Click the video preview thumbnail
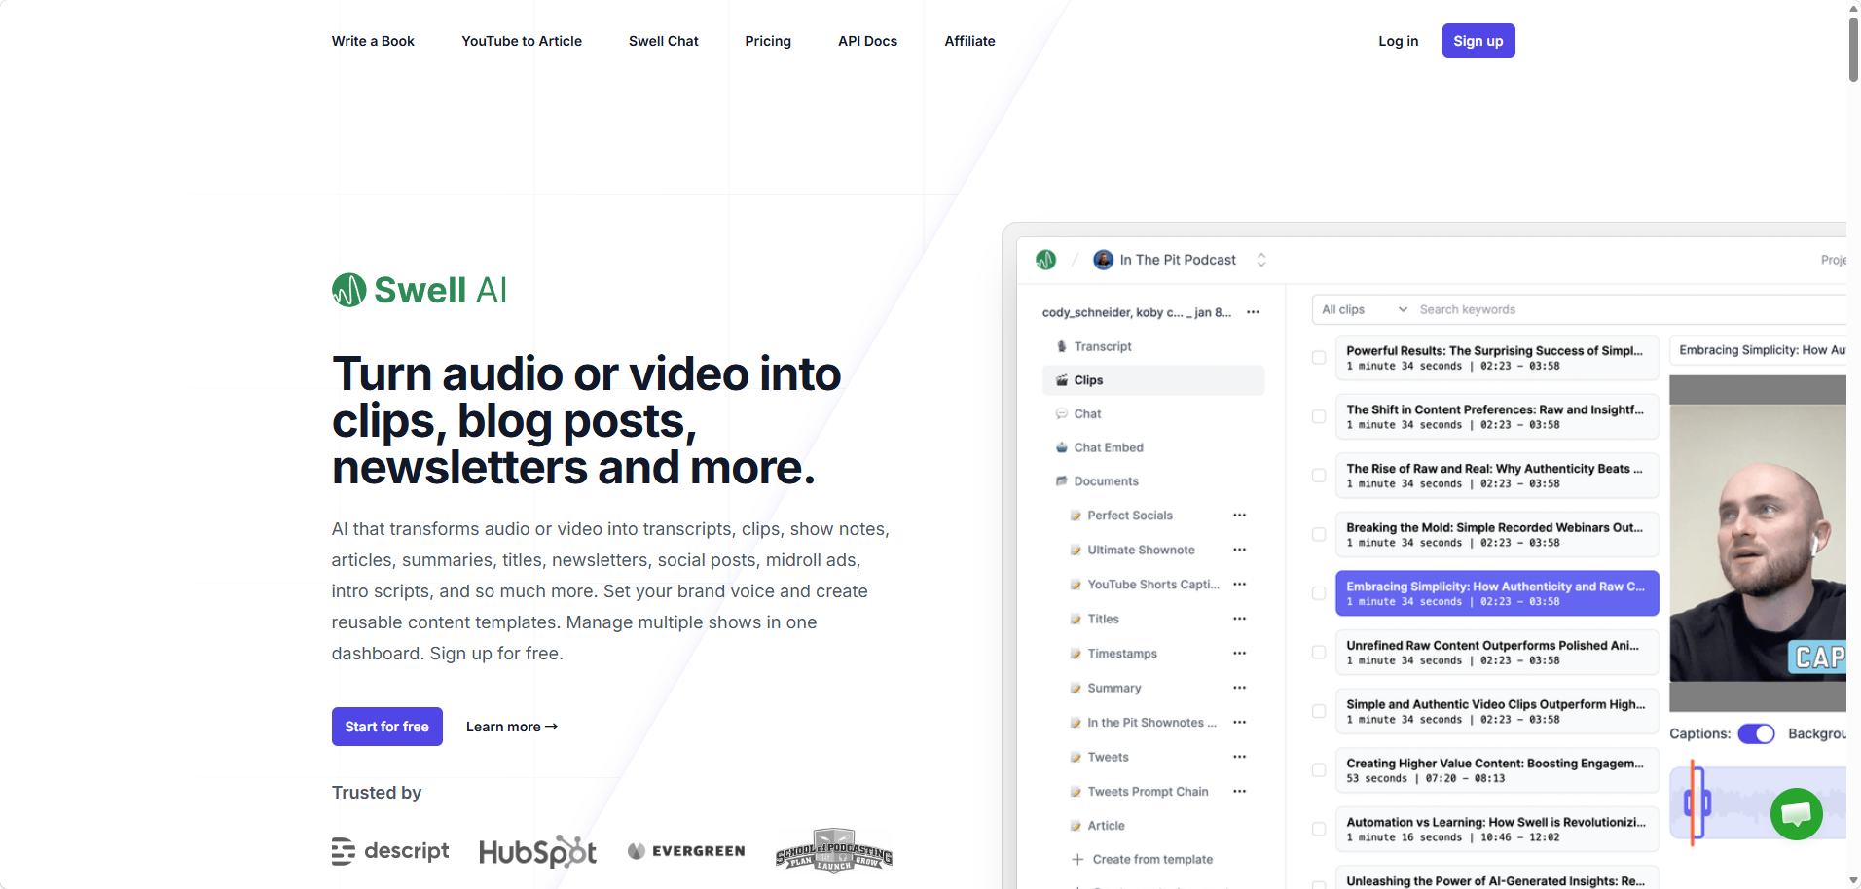Image resolution: width=1861 pixels, height=889 pixels. tap(1758, 544)
